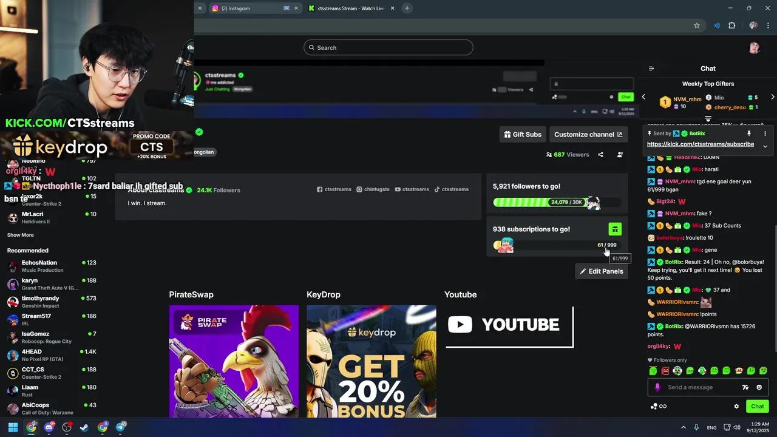This screenshot has height=437, width=777.
Task: Show previous weekly top gifters
Action: click(643, 97)
